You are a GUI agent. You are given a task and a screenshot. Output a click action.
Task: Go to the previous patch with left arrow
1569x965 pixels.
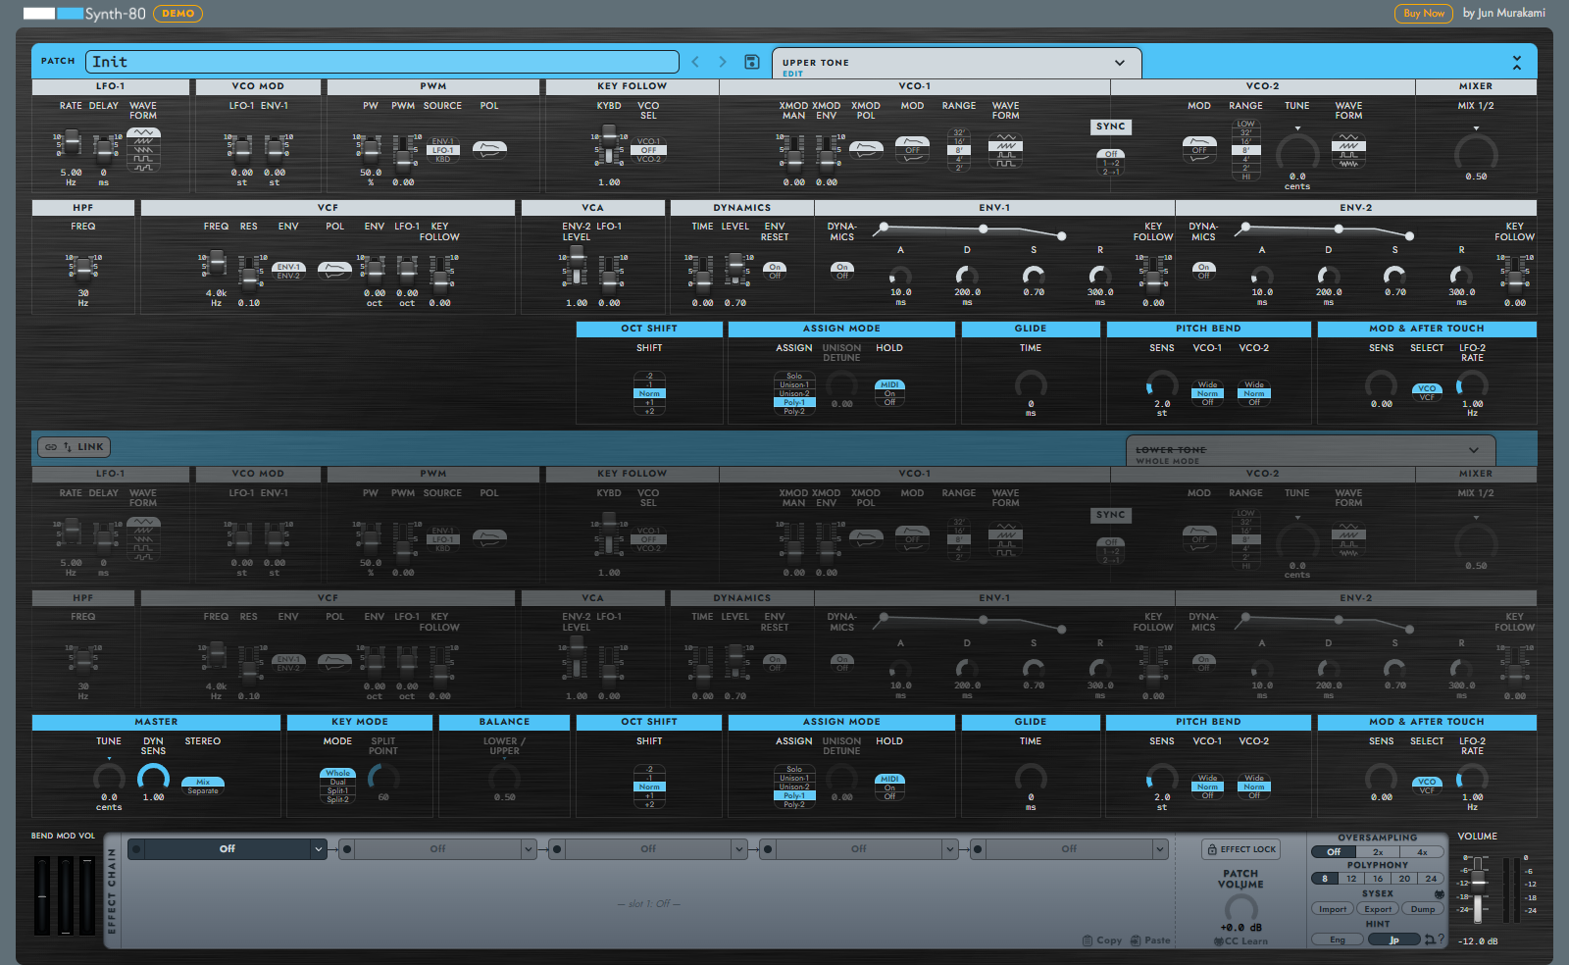tap(695, 62)
